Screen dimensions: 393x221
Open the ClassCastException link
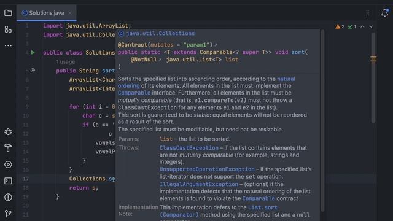pyautogui.click(x=189, y=148)
